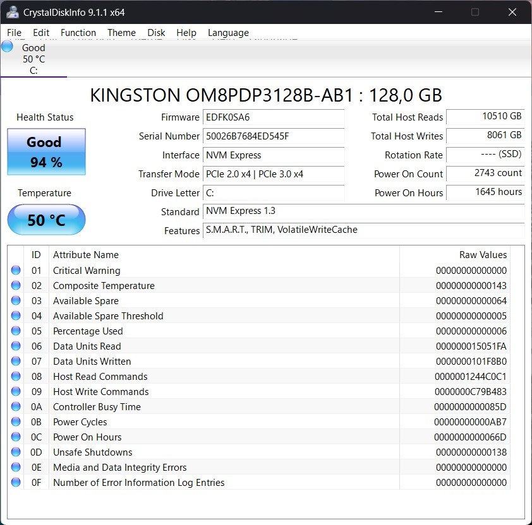
Task: Click the Standard field NVM Express 1.3
Action: coord(364,212)
